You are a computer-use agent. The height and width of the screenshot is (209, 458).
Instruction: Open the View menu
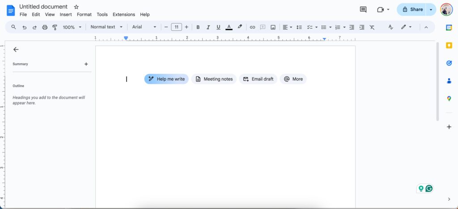pyautogui.click(x=50, y=14)
